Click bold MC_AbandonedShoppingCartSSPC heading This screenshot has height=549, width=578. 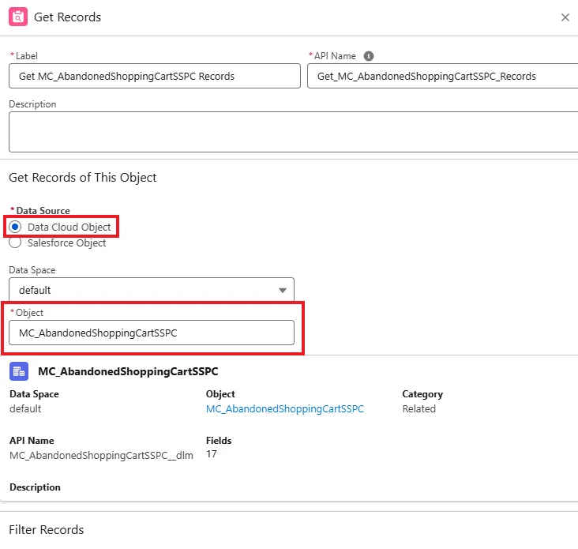coord(128,371)
